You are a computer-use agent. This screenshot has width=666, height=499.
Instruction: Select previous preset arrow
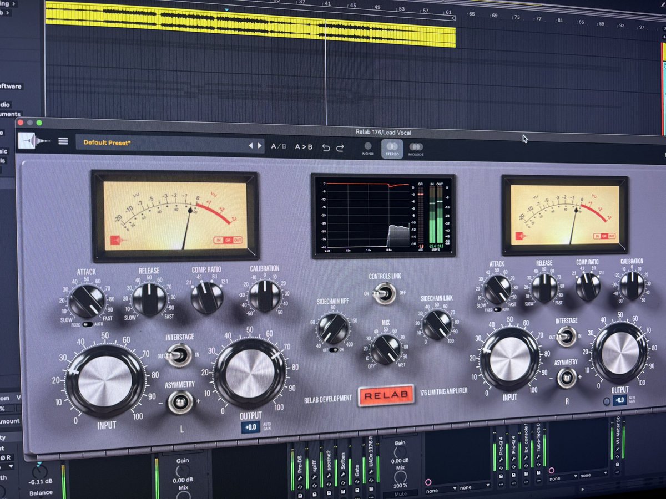[251, 145]
